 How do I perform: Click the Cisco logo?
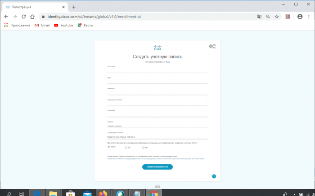click(x=157, y=47)
